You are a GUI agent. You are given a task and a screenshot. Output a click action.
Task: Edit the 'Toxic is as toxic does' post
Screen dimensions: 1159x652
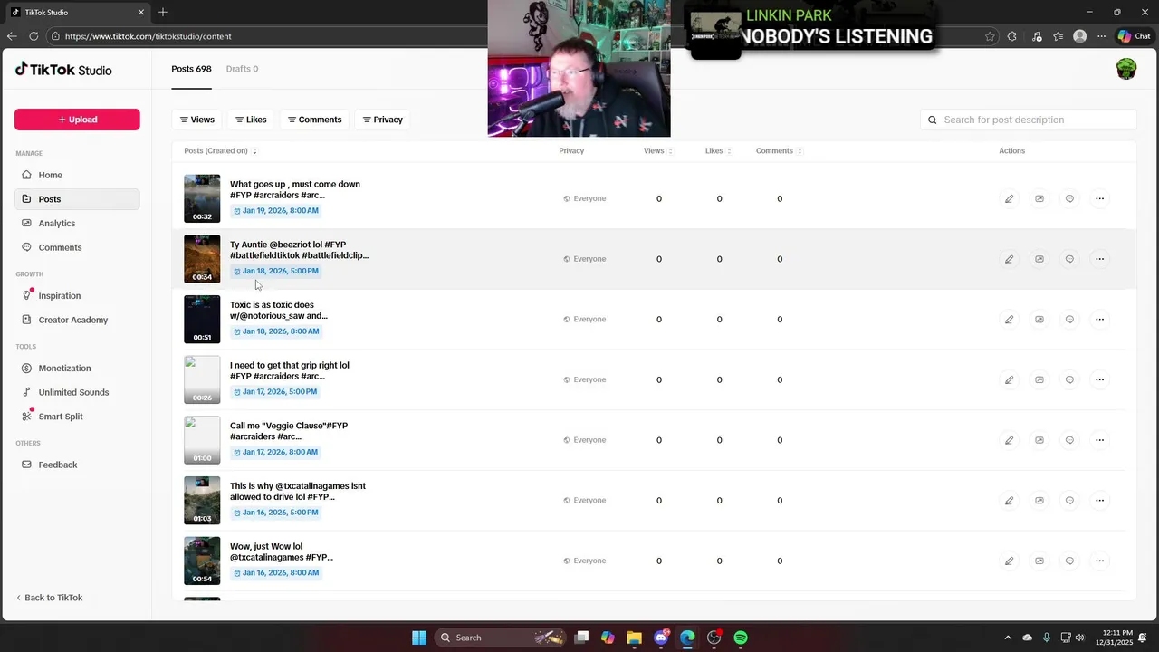pyautogui.click(x=1009, y=319)
